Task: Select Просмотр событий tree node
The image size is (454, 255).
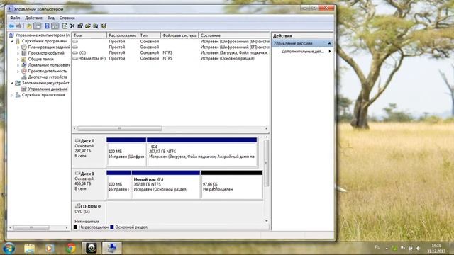Action: point(46,53)
